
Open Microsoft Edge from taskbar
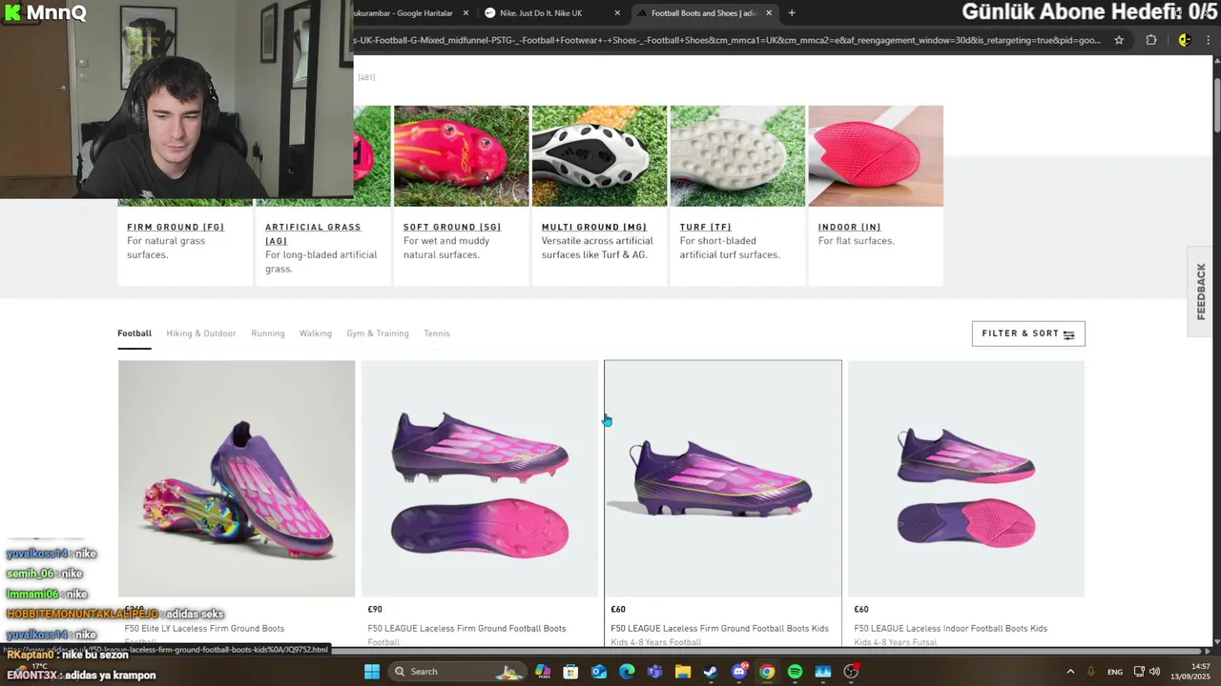coord(627,672)
